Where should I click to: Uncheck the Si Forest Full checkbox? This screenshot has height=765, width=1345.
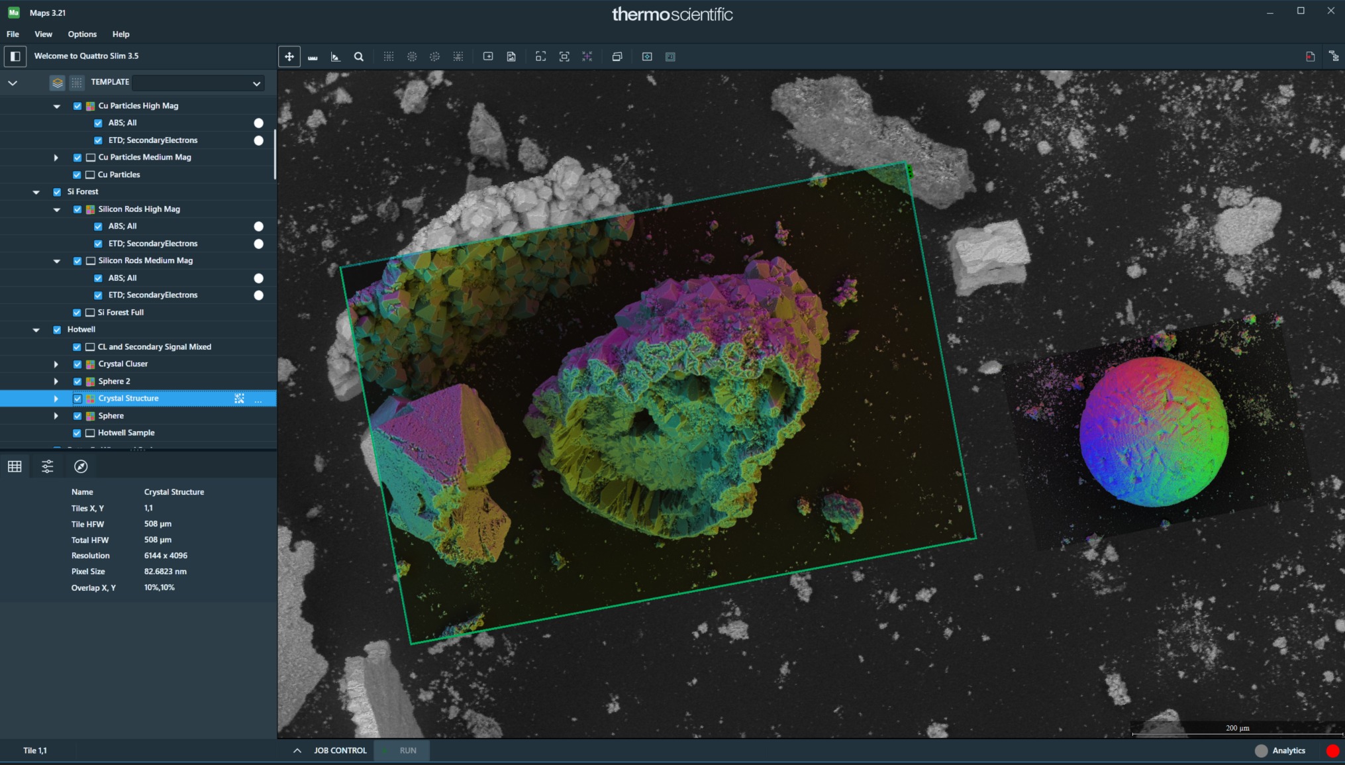coord(77,313)
